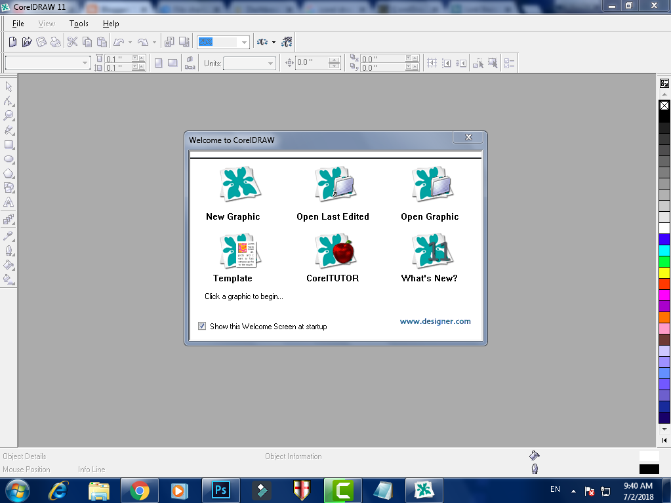This screenshot has height=503, width=671.
Task: Pick the no-color X swatch
Action: (664, 105)
